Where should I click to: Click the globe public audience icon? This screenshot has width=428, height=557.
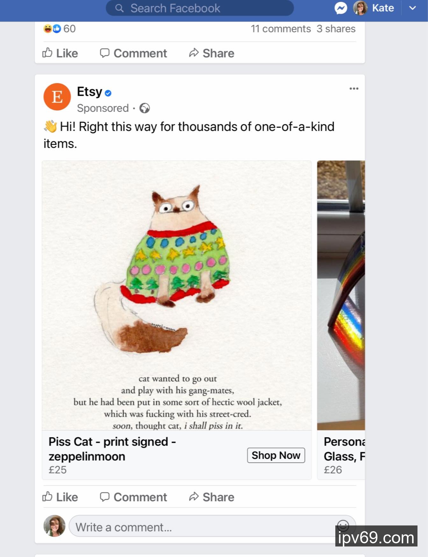145,108
